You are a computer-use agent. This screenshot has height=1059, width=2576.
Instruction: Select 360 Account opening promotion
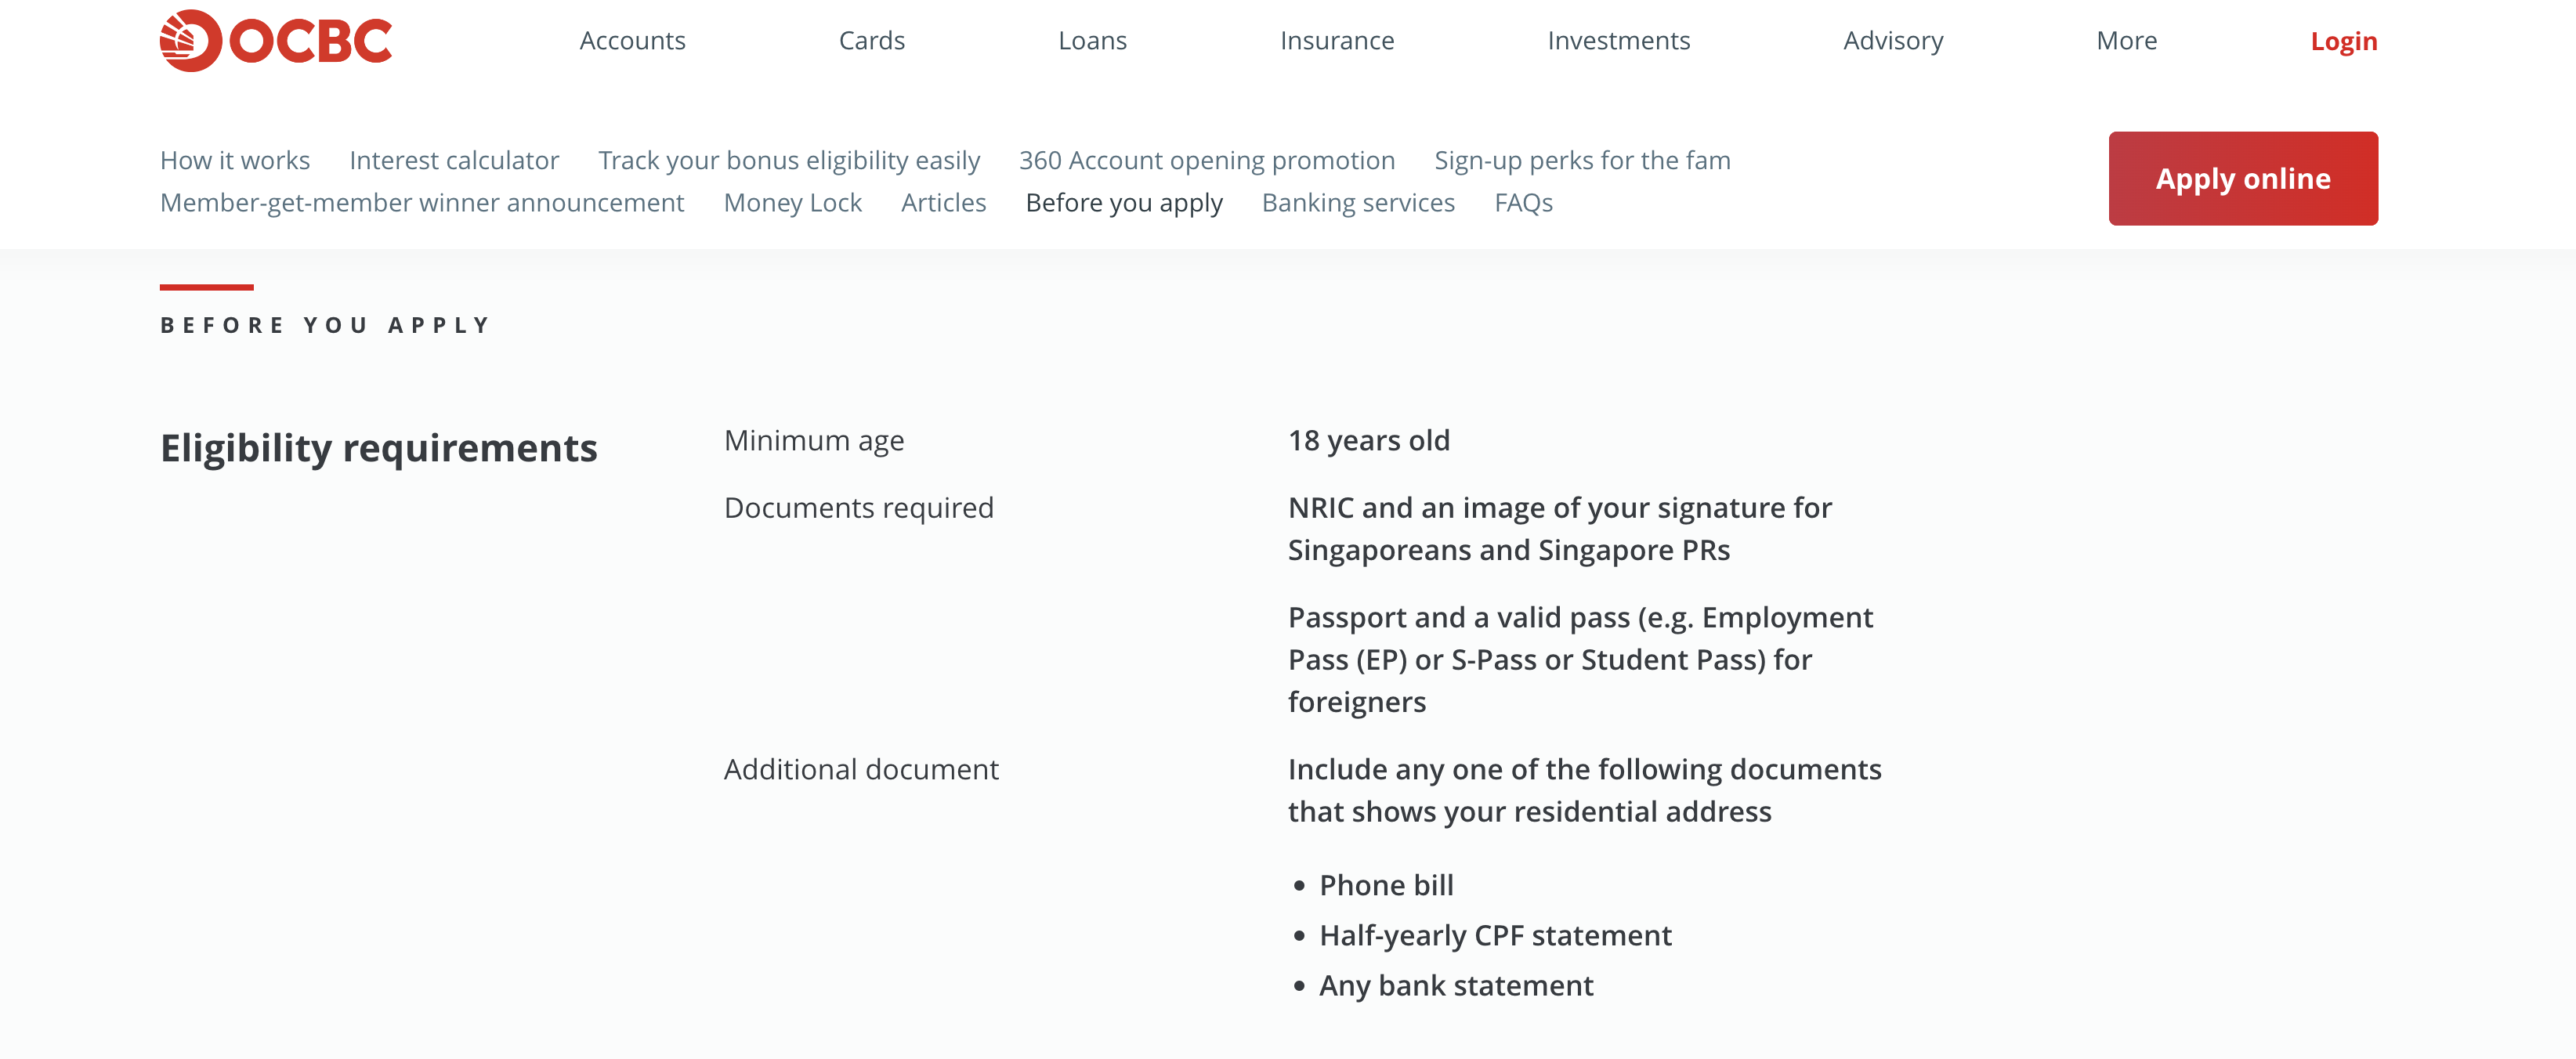1206,160
